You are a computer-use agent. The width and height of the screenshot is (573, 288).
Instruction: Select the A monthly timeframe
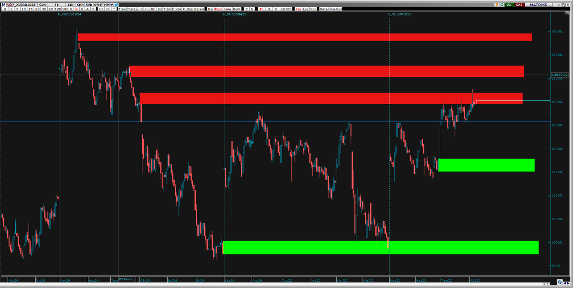87,9
